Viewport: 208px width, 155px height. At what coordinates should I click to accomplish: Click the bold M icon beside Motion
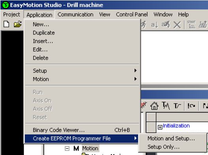pos(76,148)
